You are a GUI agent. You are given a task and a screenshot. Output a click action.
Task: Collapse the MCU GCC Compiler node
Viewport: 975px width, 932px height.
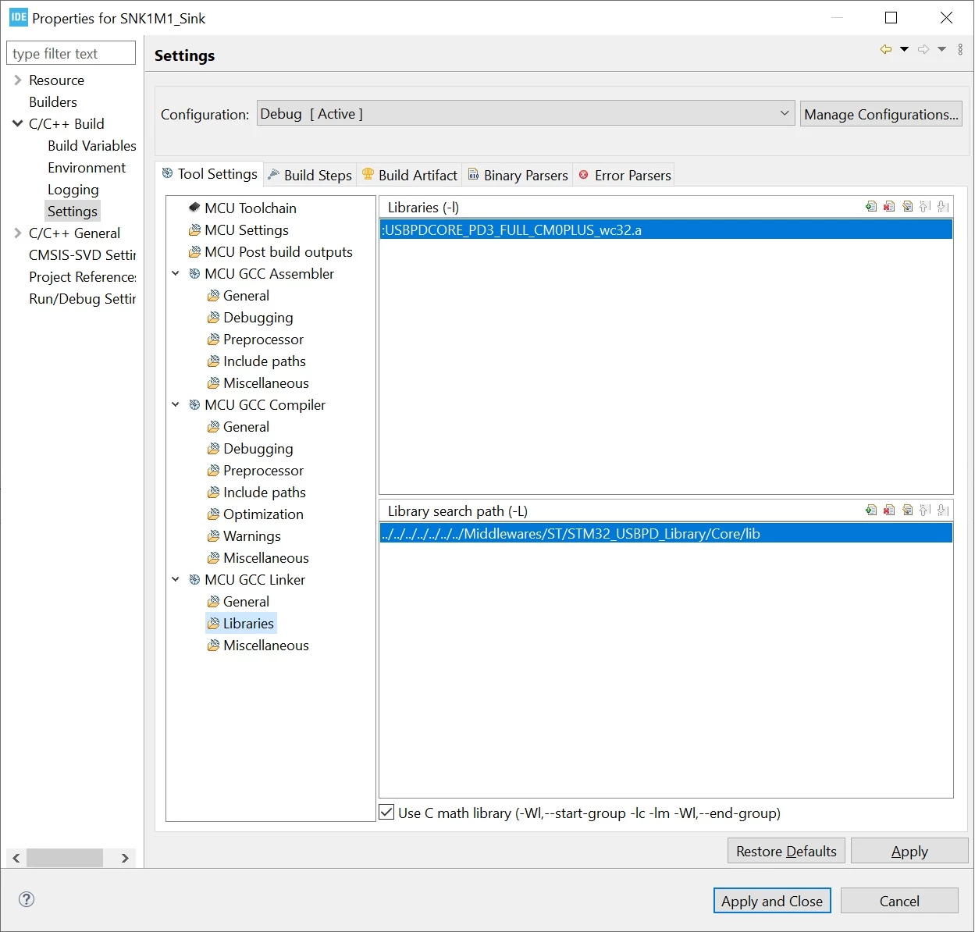point(176,405)
